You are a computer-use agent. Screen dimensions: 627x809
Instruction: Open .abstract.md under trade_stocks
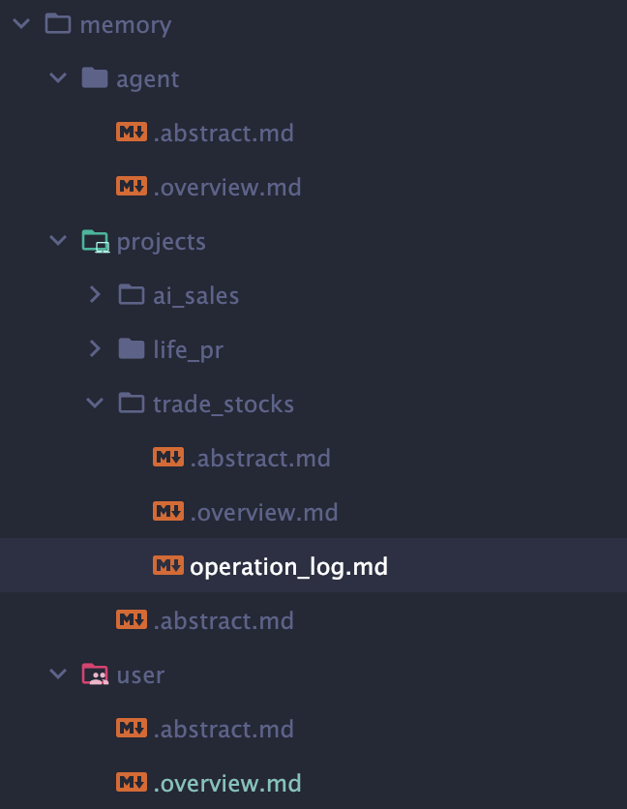pyautogui.click(x=260, y=458)
